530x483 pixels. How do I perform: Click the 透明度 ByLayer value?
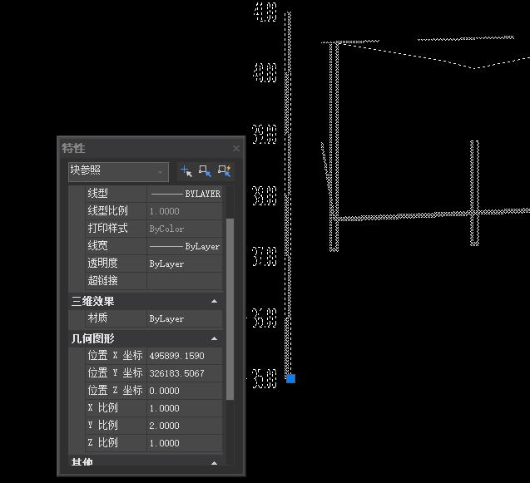coord(185,264)
